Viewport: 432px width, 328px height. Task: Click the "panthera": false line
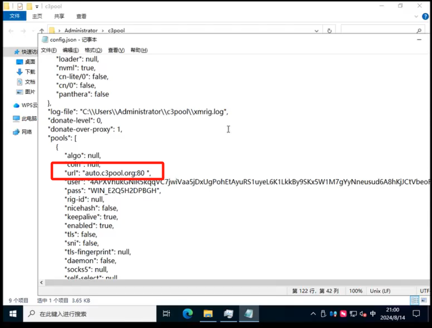83,94
